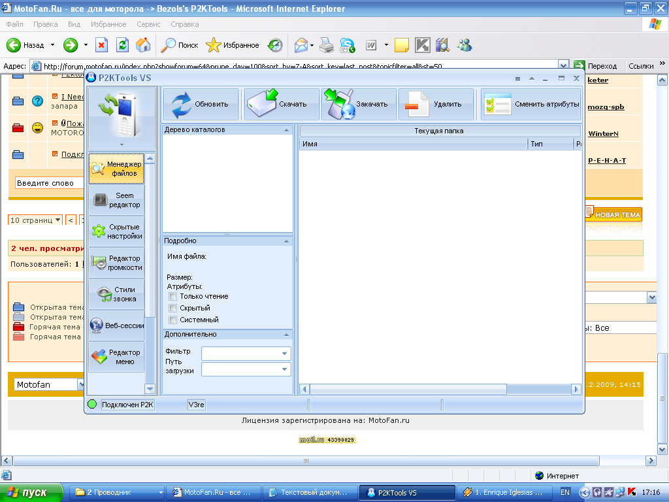This screenshot has height=502, width=669.
Task: Open the 10 страниц dropdown on the forum
Action: tap(35, 220)
